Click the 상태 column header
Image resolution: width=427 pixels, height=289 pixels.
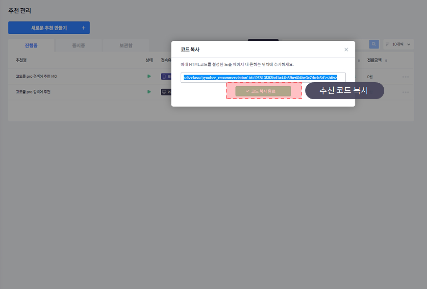pos(149,60)
